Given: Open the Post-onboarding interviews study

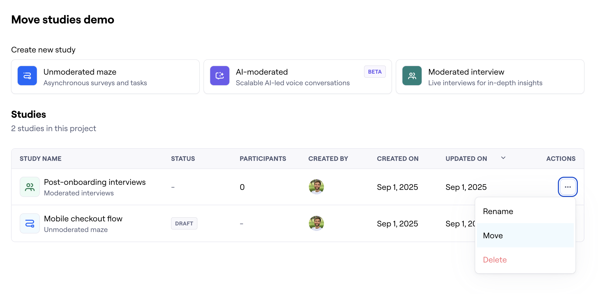Looking at the screenshot, I should tap(95, 182).
